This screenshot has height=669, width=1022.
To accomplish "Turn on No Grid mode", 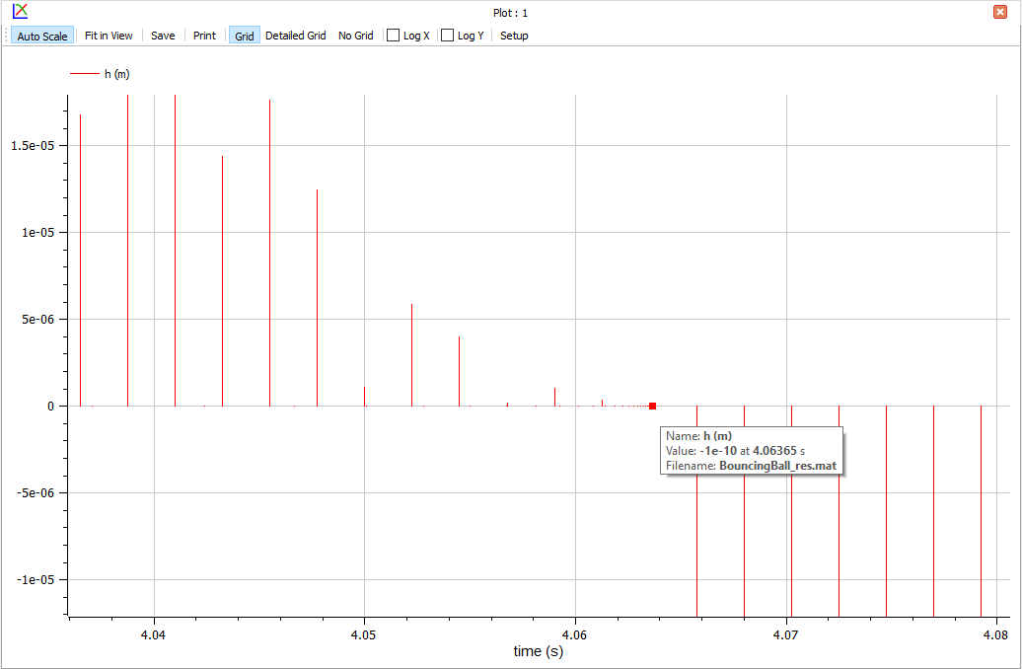I will click(x=356, y=35).
